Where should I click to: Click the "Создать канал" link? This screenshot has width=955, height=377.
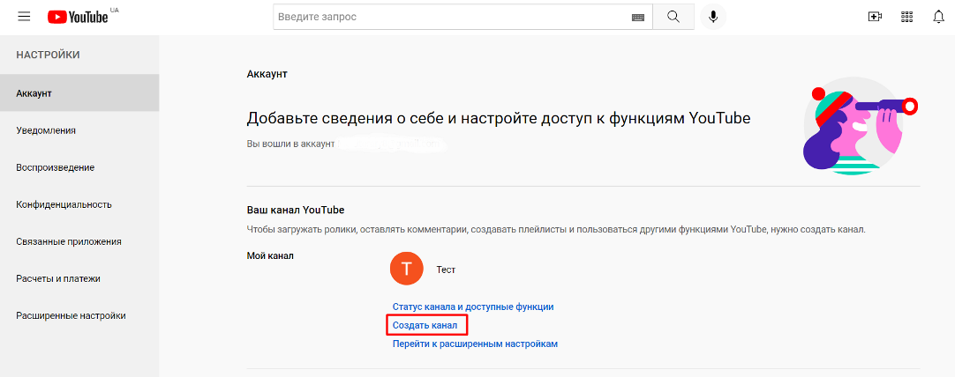[425, 325]
